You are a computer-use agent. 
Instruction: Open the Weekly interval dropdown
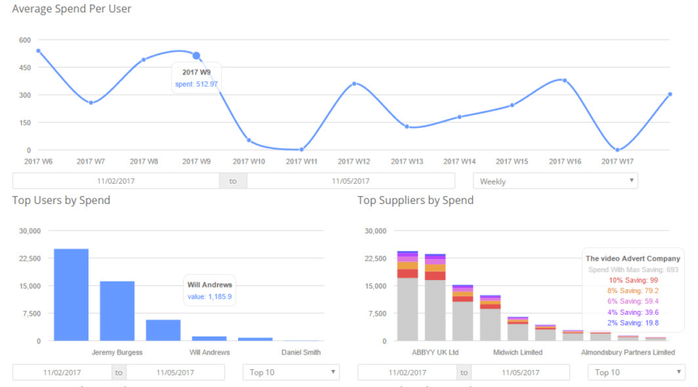(x=555, y=181)
